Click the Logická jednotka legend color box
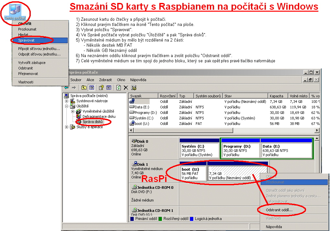This screenshot has width=330, height=231. [x=192, y=219]
